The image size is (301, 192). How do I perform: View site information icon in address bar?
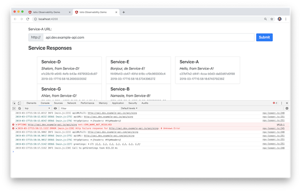pyautogui.click(x=35, y=19)
